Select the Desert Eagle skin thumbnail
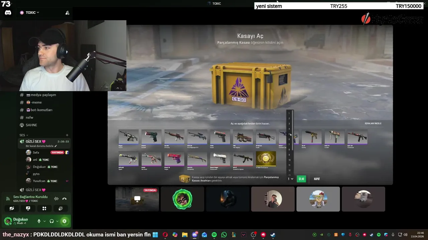The height and width of the screenshot is (240, 428). tap(220, 159)
